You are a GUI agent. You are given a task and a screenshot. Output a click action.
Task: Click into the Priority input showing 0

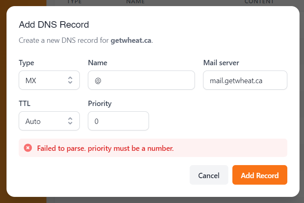[x=118, y=121]
